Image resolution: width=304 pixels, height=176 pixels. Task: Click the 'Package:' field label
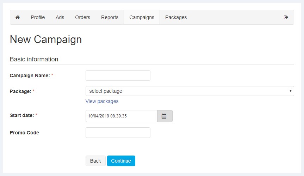pyautogui.click(x=20, y=91)
